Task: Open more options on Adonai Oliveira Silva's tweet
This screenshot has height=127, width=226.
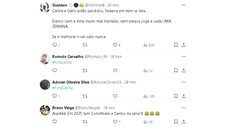Action: [x=184, y=82]
